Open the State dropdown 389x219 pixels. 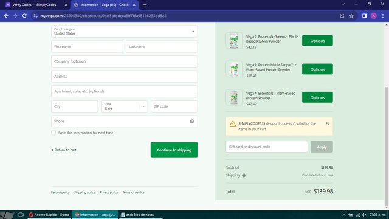pyautogui.click(x=124, y=106)
